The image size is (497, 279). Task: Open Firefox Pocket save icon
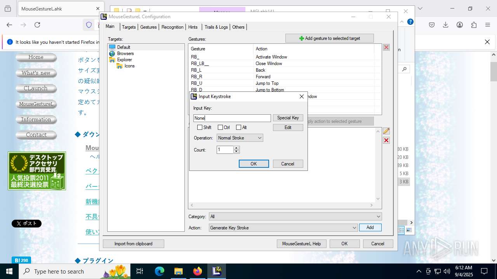(x=432, y=25)
